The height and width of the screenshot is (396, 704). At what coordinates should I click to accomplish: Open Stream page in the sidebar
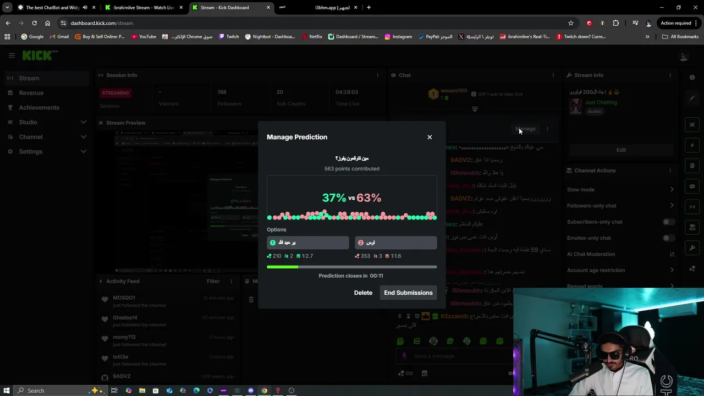click(x=47, y=78)
